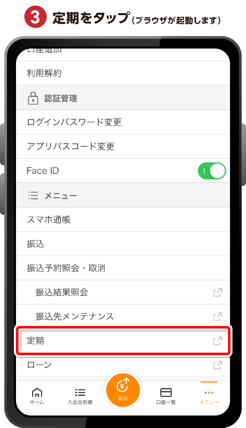Tap the lock icon in 認証管理 header
The image size is (246, 428).
(33, 98)
